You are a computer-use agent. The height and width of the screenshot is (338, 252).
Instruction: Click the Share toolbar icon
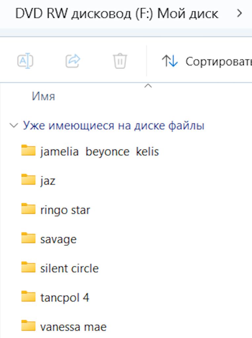click(x=73, y=61)
